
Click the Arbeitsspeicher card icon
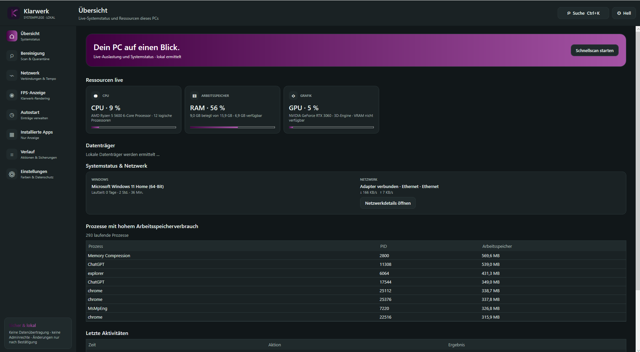coord(194,96)
